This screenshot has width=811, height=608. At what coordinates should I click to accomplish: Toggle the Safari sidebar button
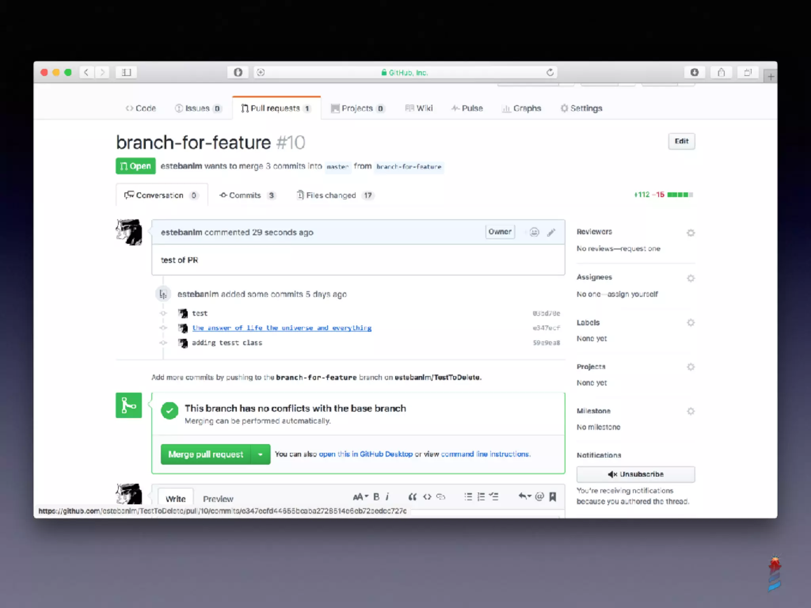126,72
